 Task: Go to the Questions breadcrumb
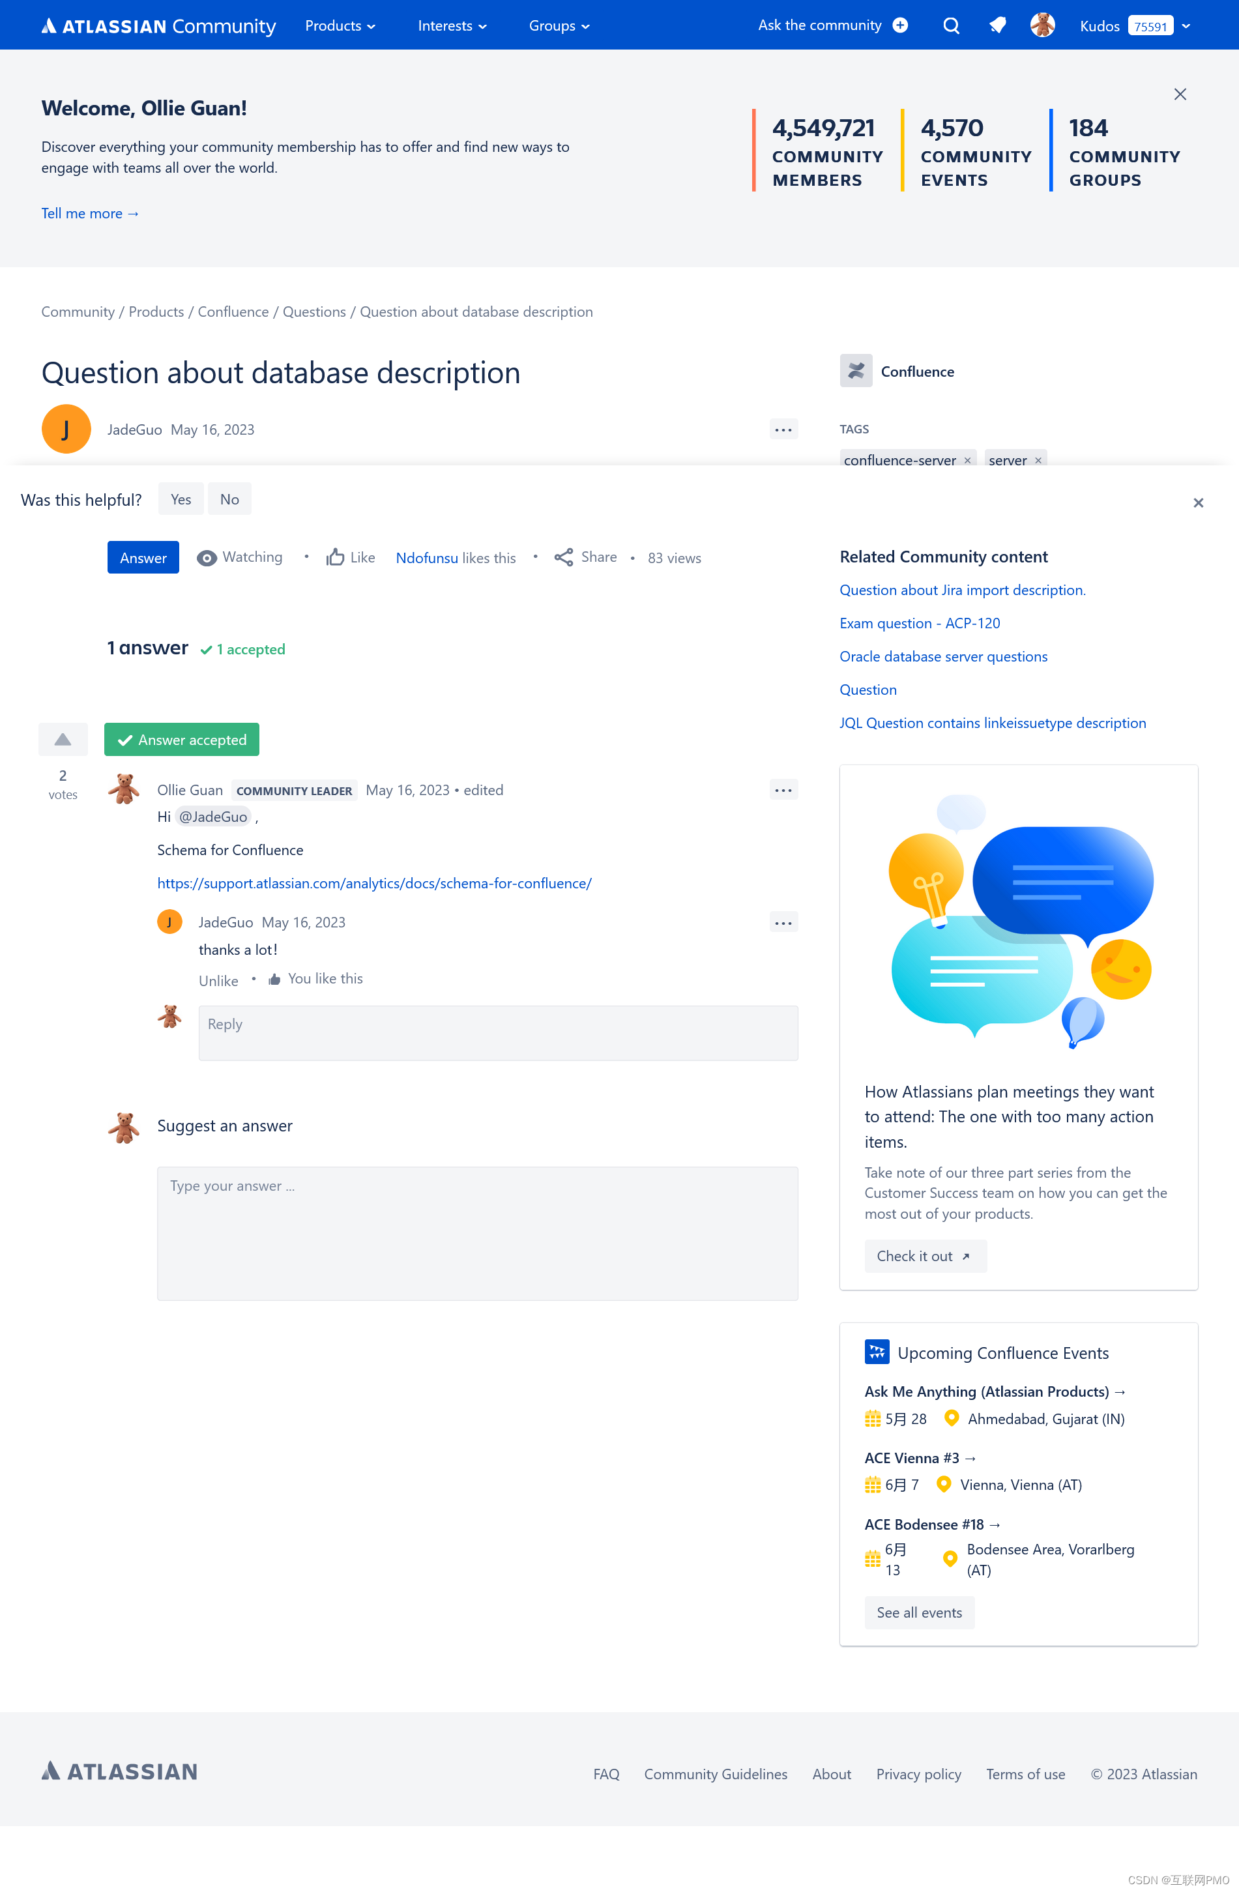(314, 312)
